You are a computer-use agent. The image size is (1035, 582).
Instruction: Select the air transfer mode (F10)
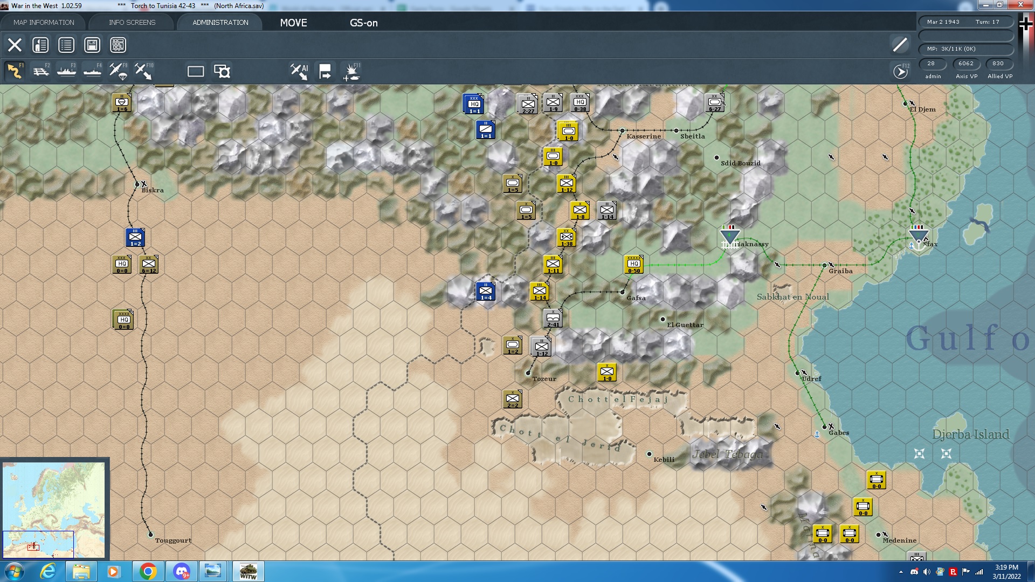click(x=143, y=71)
